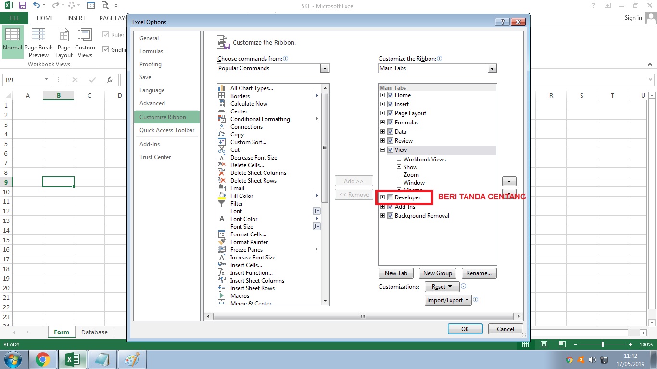Viewport: 657px width, 369px height.
Task: Adjust the zoom slider in the status bar
Action: coord(603,344)
